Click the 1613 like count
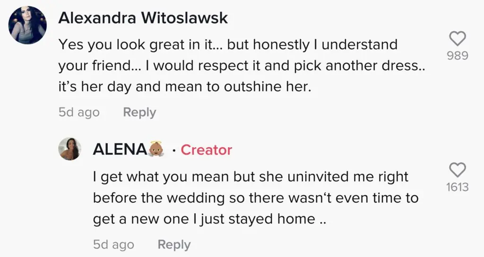 point(457,187)
